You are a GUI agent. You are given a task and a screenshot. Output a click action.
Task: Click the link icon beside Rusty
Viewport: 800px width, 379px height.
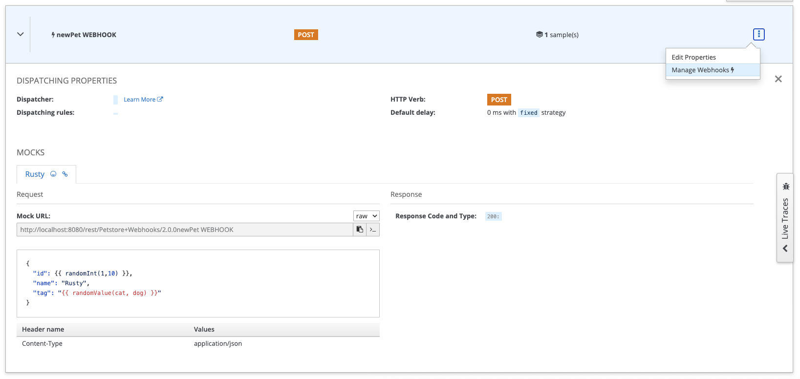pyautogui.click(x=65, y=174)
